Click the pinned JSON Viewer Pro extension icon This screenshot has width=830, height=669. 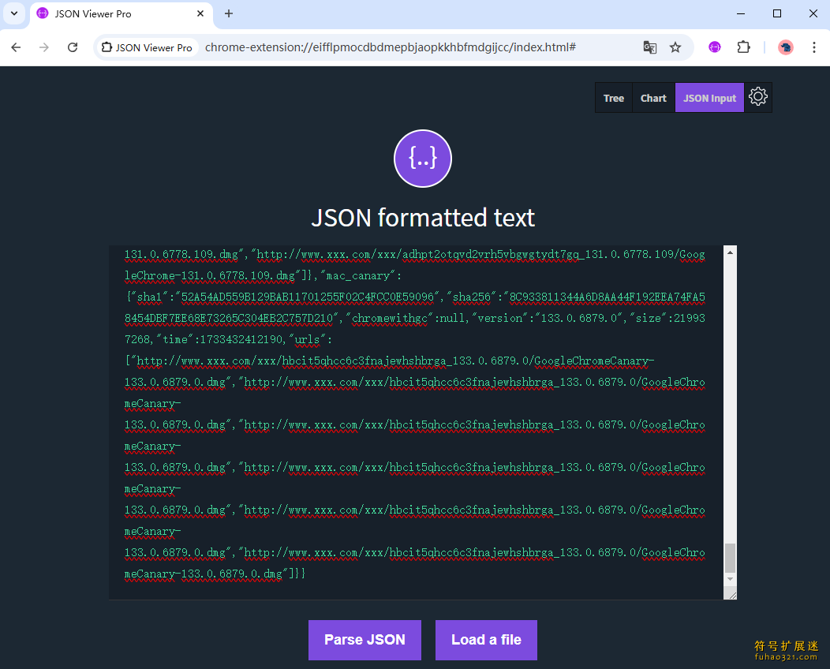pos(715,47)
